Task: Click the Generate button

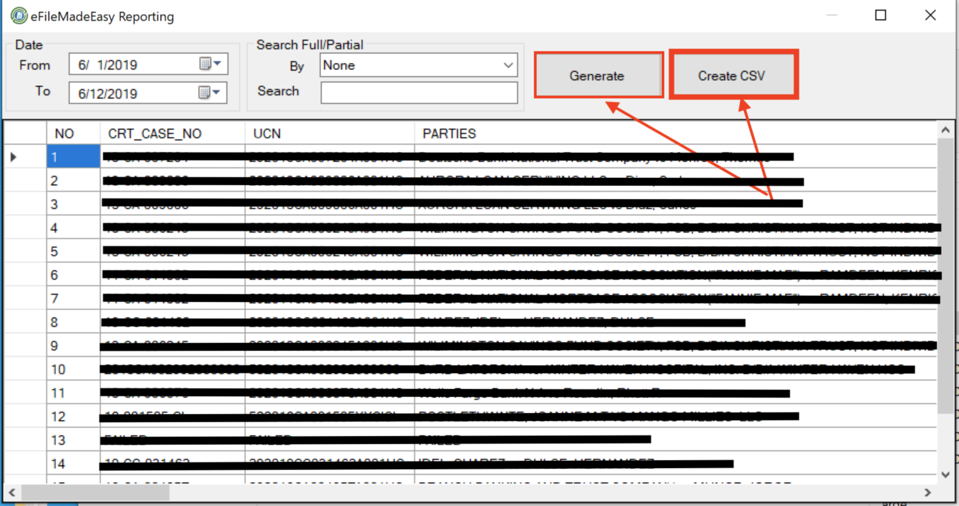Action: [597, 76]
